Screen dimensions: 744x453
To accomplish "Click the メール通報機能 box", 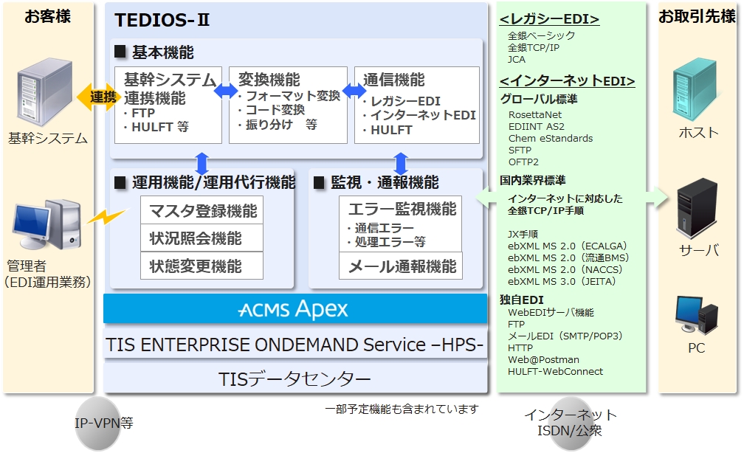I will 401,266.
